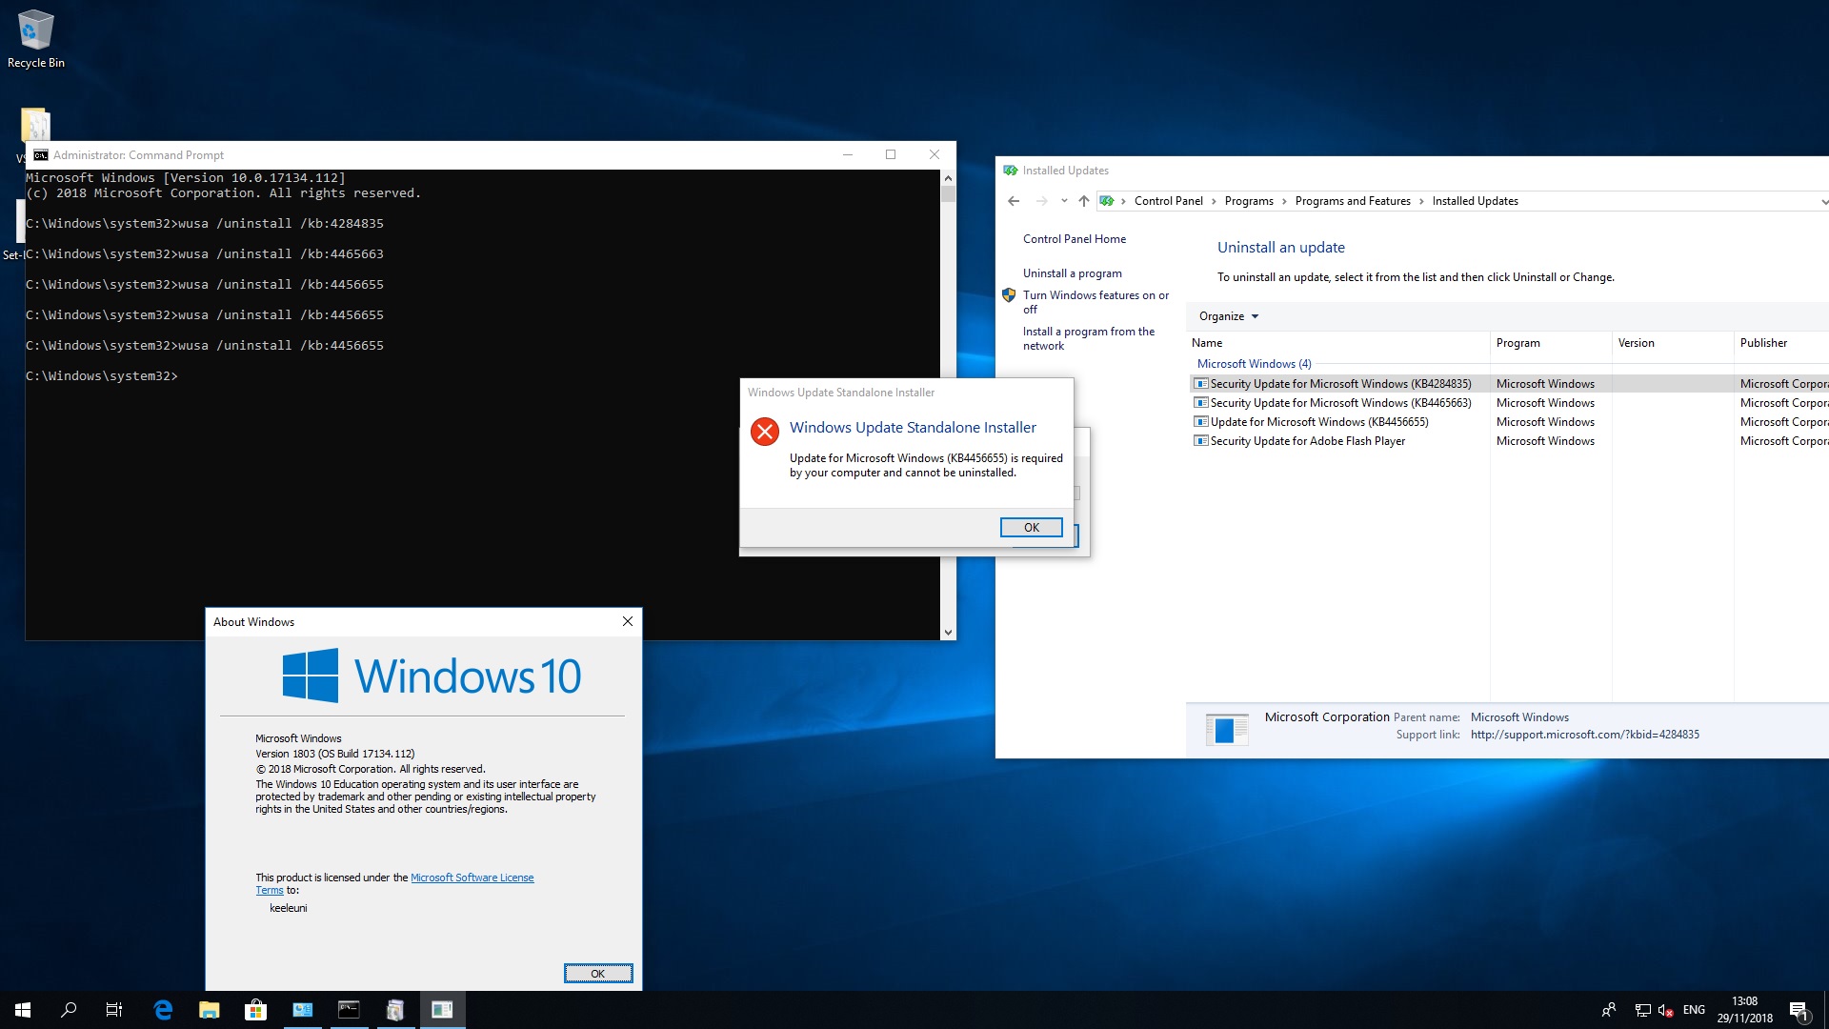Click the folder icon on desktop
Viewport: 1829px width, 1029px height.
(x=35, y=126)
